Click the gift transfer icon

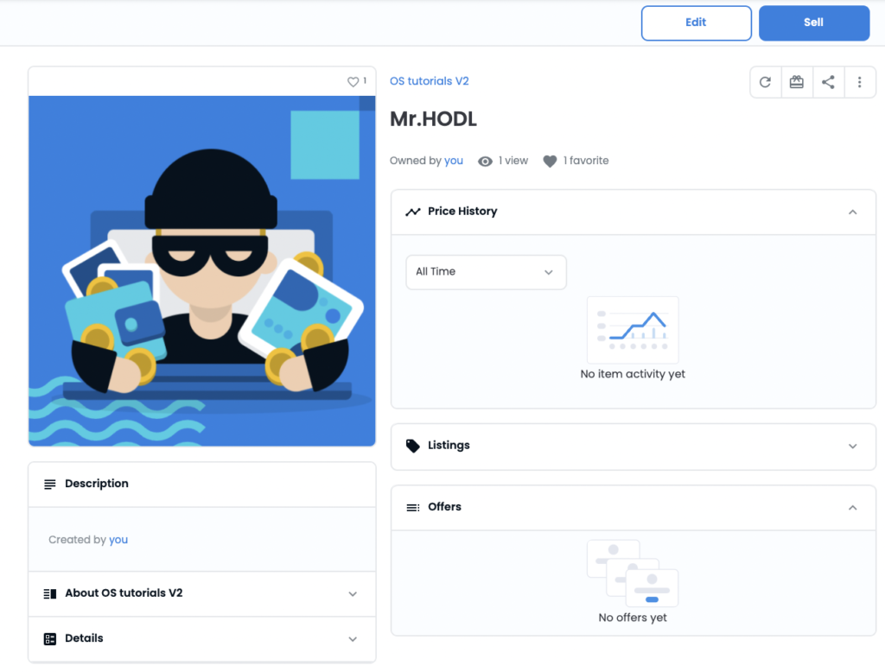click(796, 82)
